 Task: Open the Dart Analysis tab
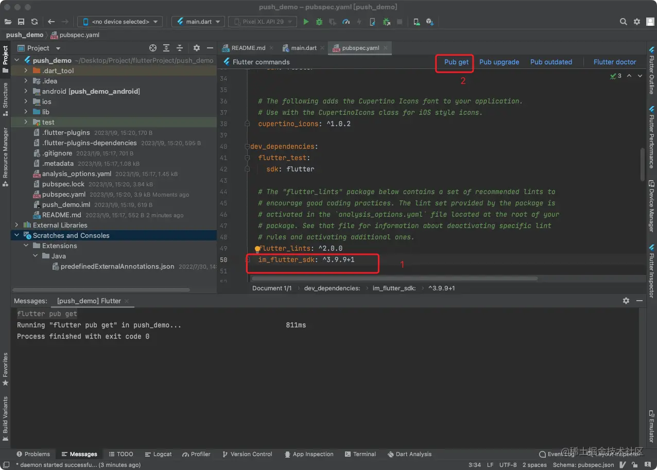409,454
